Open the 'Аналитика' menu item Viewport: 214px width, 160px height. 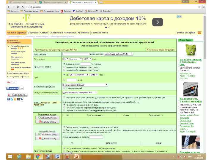[x=84, y=33]
